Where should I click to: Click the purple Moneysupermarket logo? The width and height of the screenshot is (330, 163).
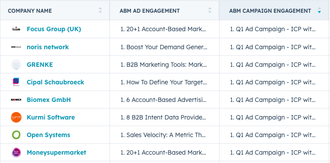[x=16, y=152]
